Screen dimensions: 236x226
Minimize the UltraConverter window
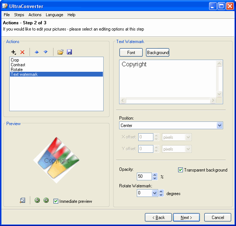coord(212,6)
